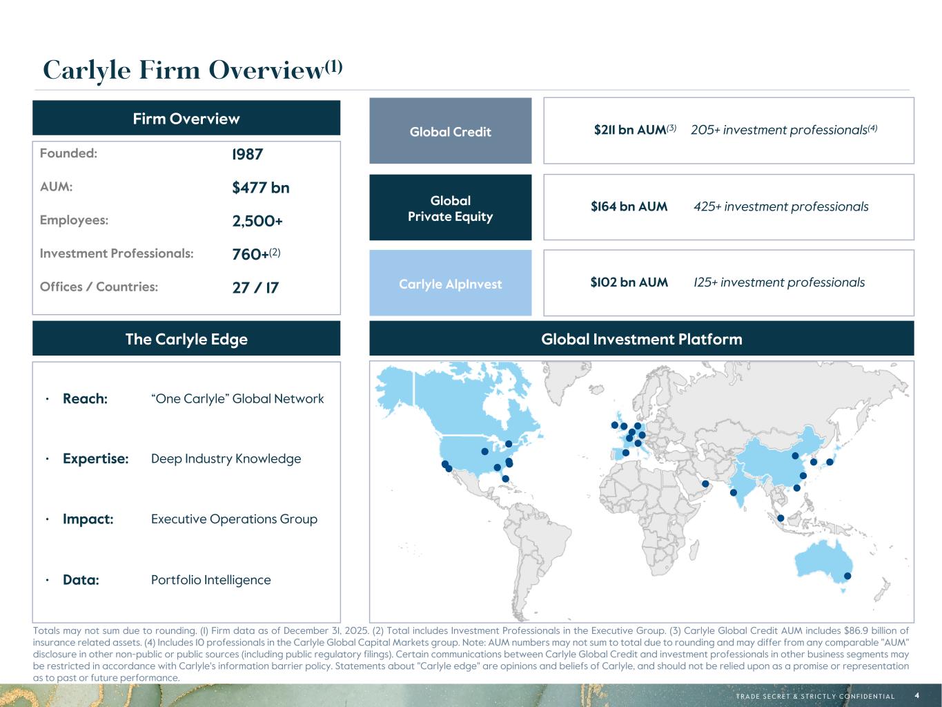Click the $477 bn AUM value
Screen dimensions: 942x707
click(x=261, y=188)
